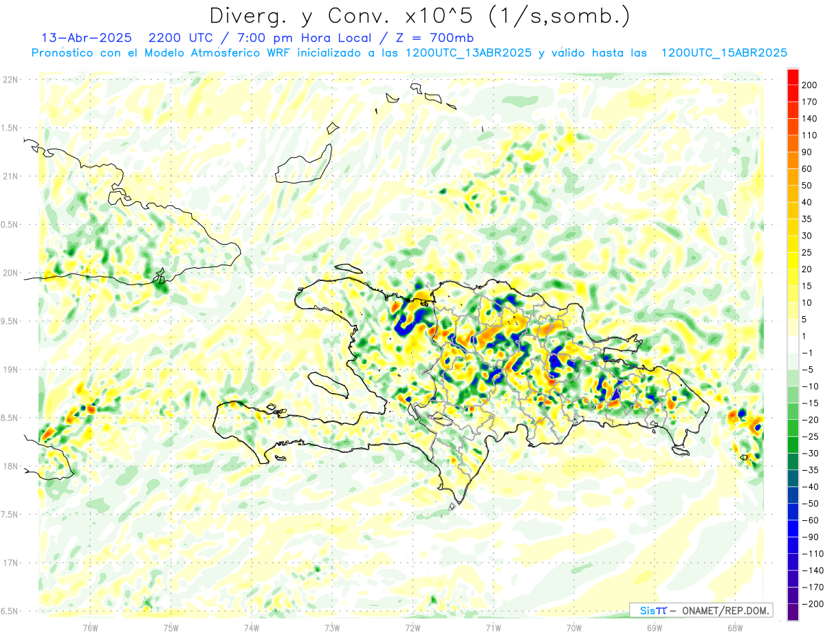Click the 74W longitude label

252,628
